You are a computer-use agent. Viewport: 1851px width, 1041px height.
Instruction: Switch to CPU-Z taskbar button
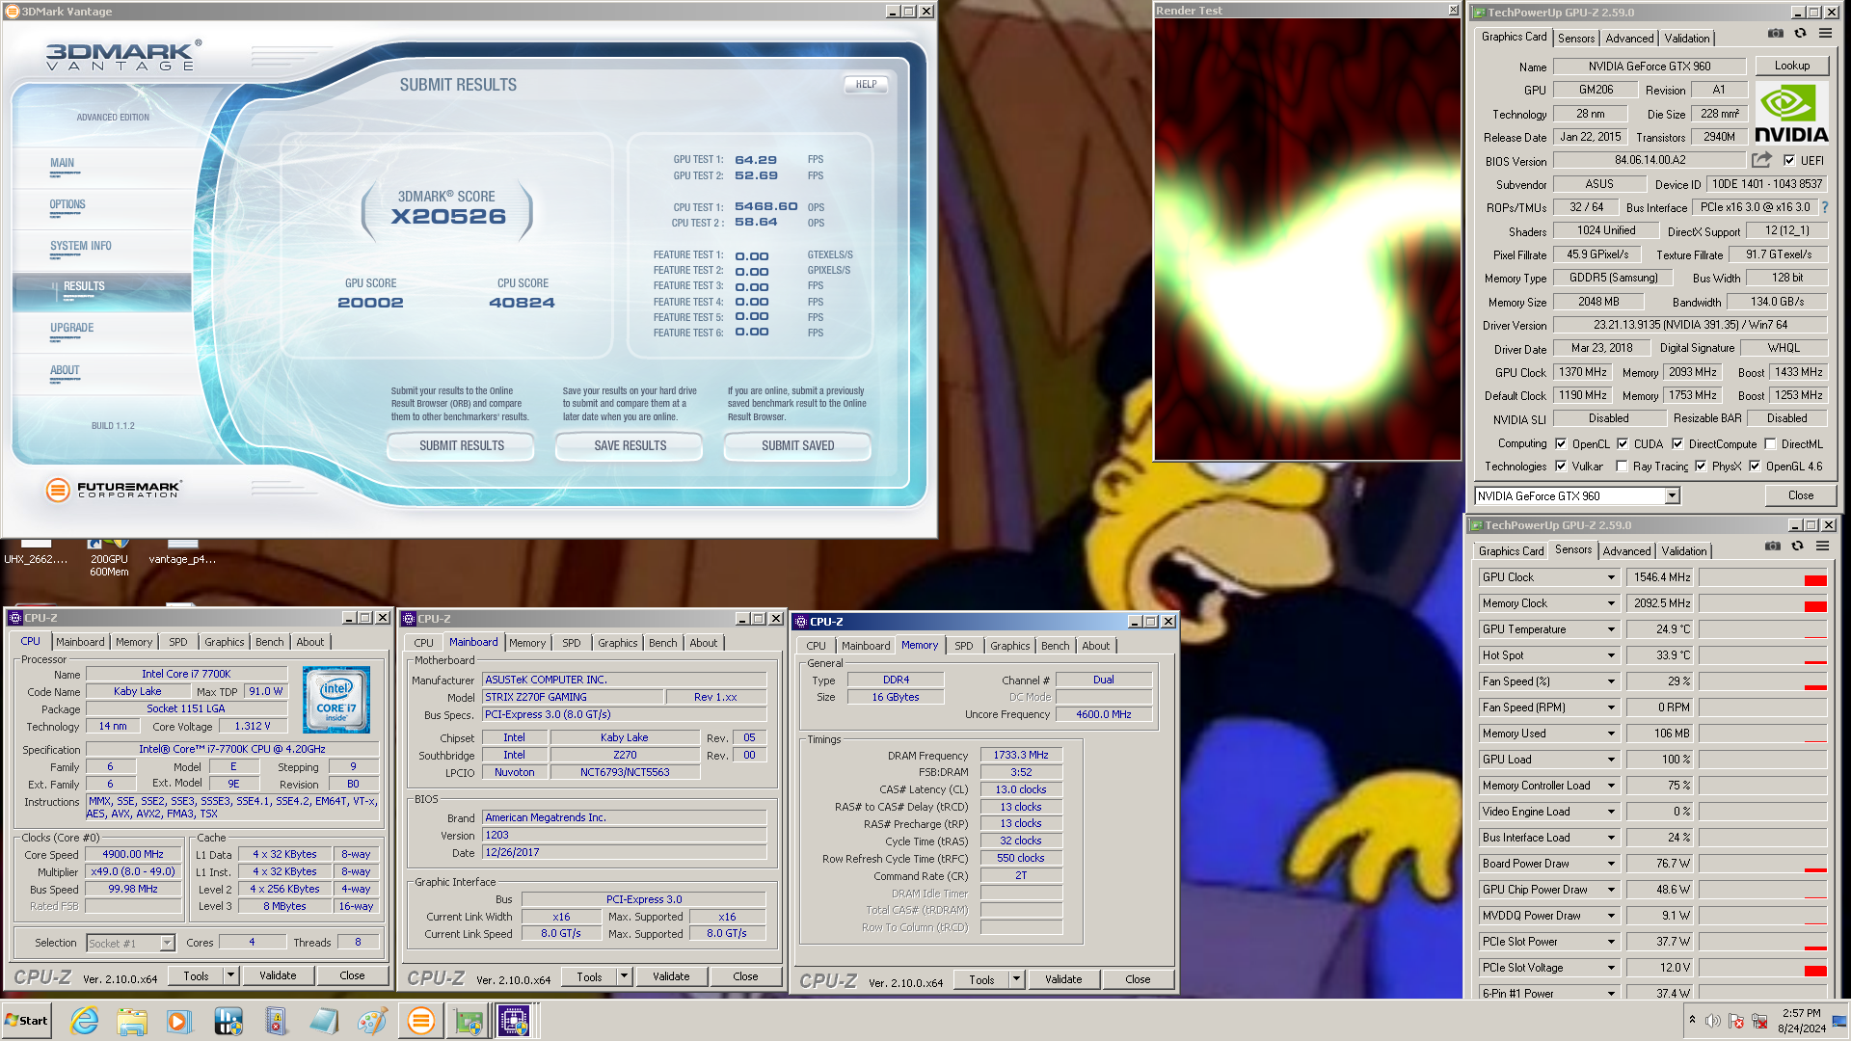[x=514, y=1021]
